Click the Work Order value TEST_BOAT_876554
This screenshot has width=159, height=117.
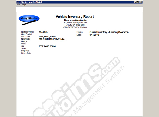(x=47, y=36)
